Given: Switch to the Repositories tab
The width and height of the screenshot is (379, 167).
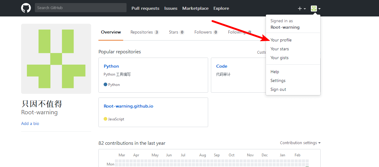Looking at the screenshot, I should click(x=145, y=32).
